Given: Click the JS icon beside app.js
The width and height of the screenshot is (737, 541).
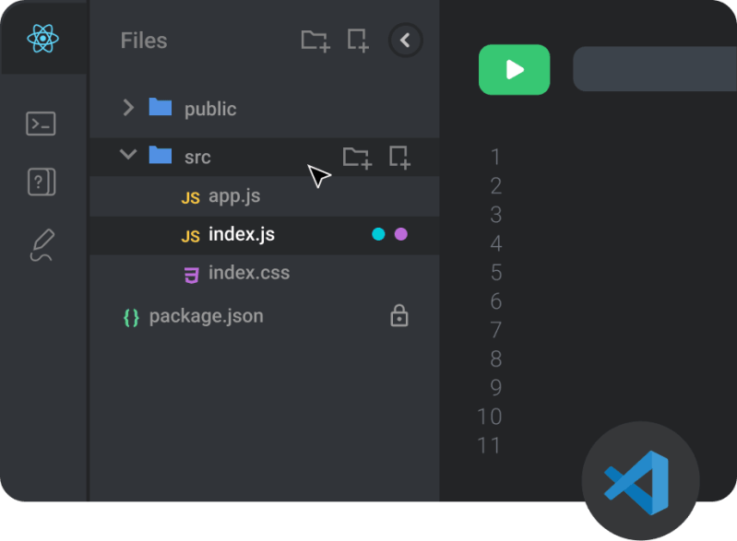Looking at the screenshot, I should click(x=190, y=198).
